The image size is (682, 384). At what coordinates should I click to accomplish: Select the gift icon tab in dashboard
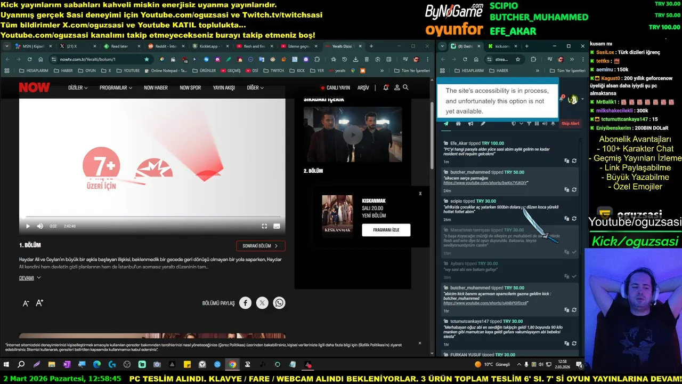click(x=458, y=123)
